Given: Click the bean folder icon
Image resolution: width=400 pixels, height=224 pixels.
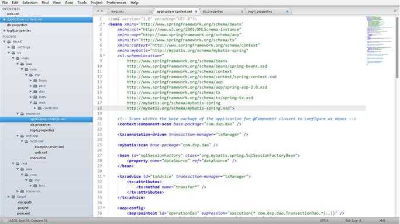Looking at the screenshot, I should pyautogui.click(x=35, y=80).
